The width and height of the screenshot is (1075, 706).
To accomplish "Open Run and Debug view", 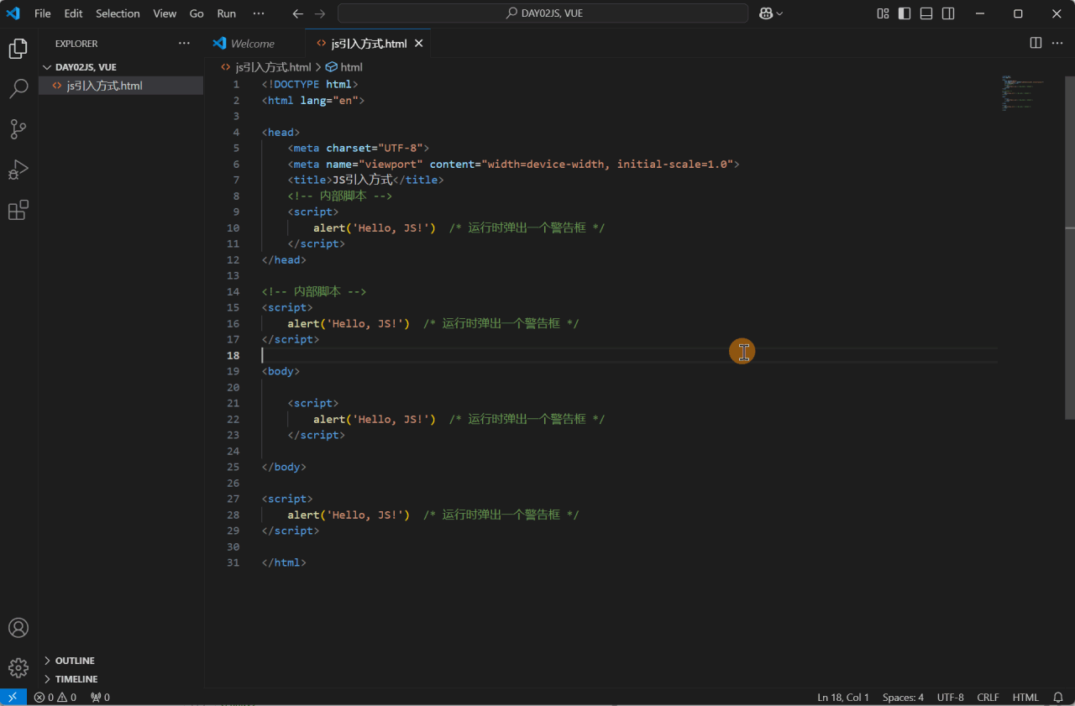I will [18, 170].
